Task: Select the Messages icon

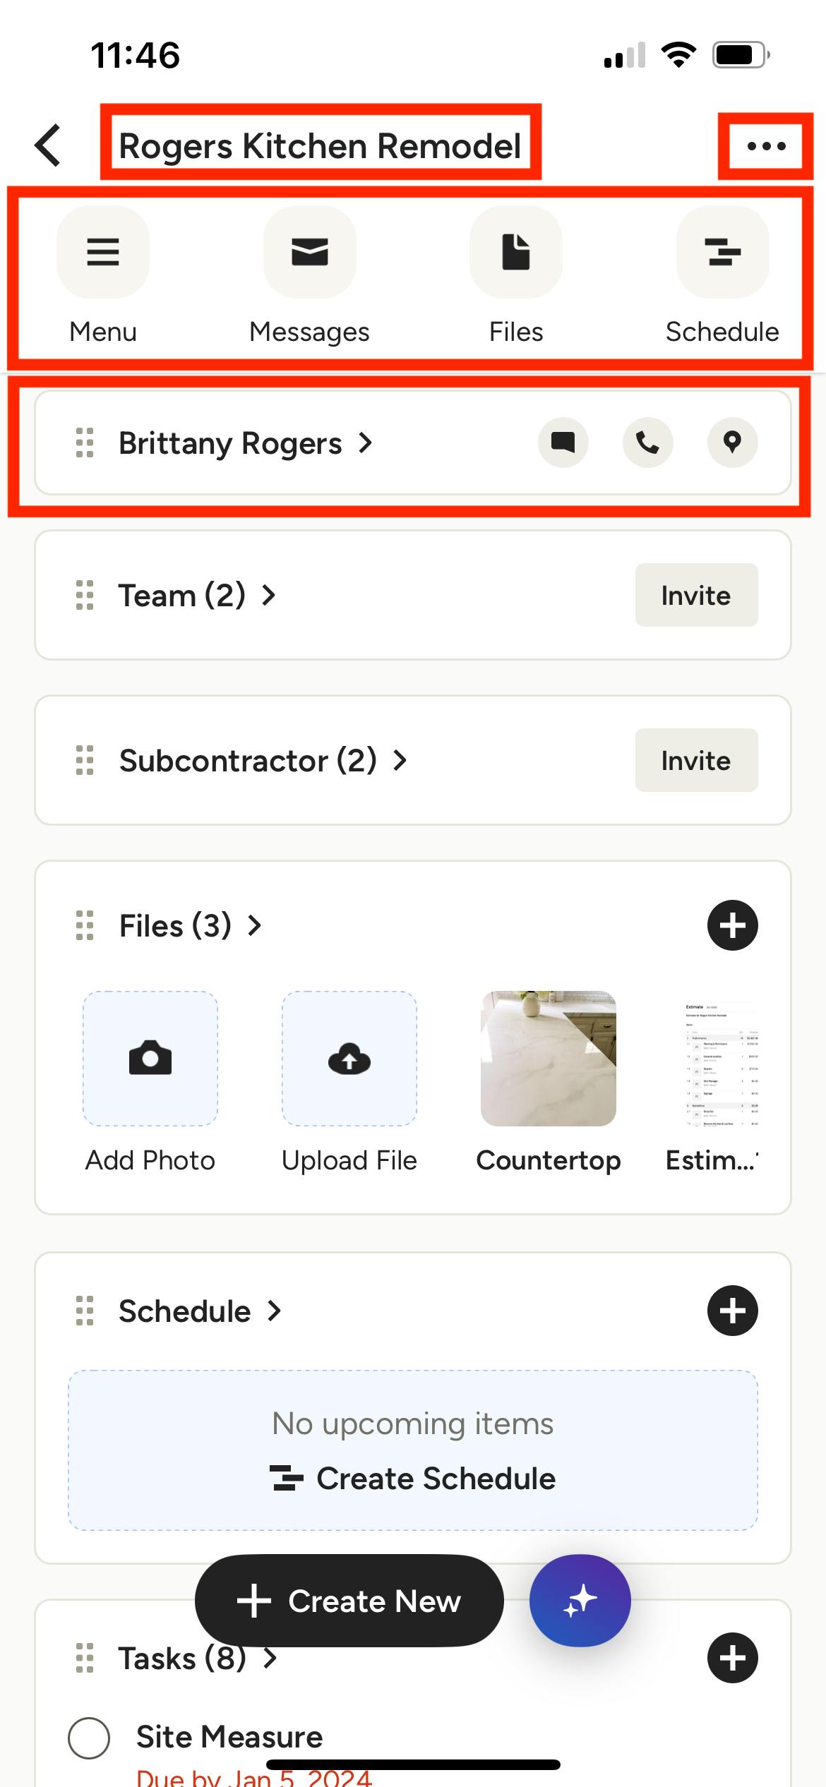Action: point(309,253)
